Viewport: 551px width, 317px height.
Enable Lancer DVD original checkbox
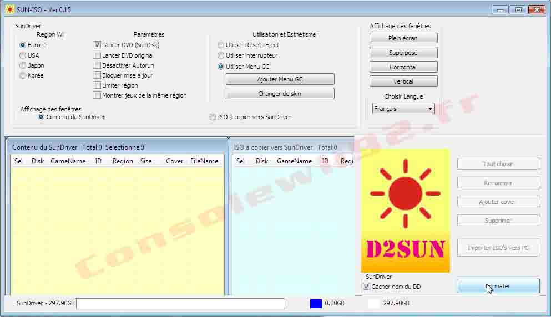(97, 55)
